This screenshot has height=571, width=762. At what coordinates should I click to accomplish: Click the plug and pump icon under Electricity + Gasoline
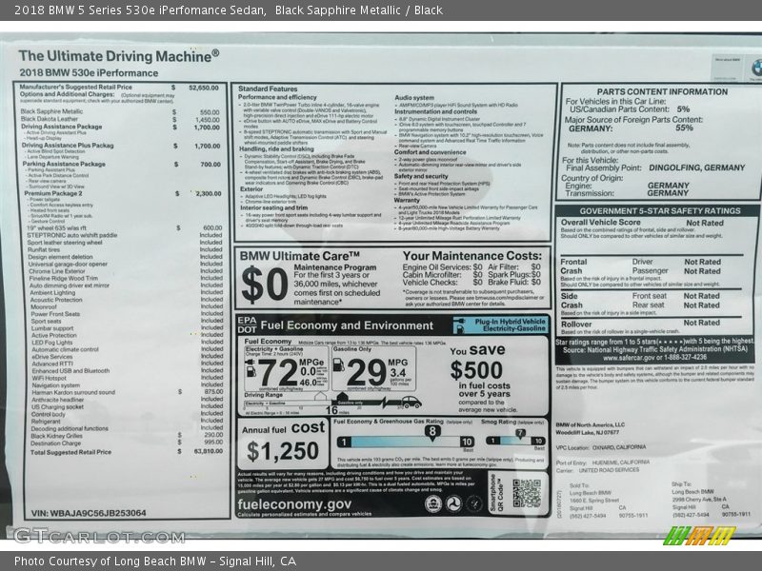coord(251,367)
